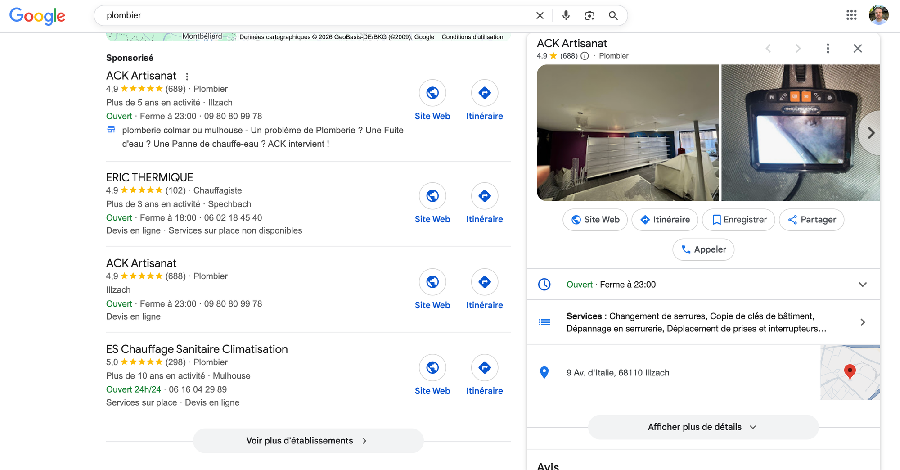Open Google Lens image search
This screenshot has height=470, width=900.
(589, 15)
